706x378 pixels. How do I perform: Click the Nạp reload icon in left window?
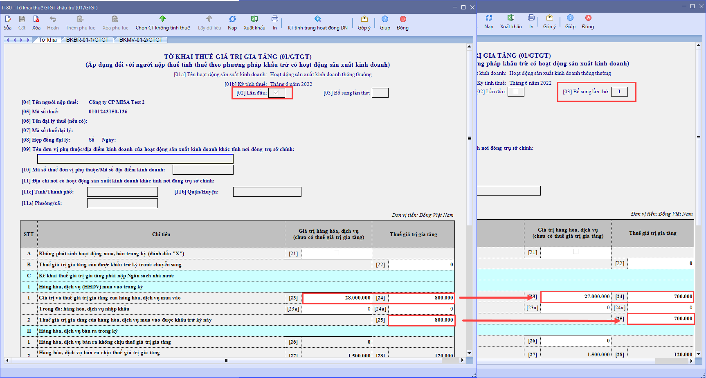[x=232, y=19]
